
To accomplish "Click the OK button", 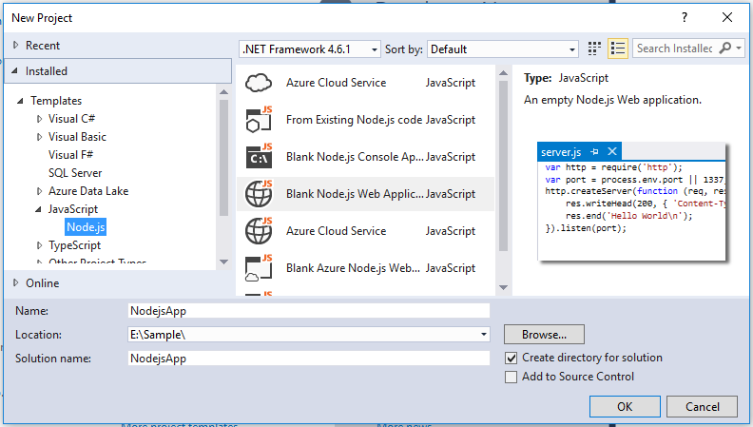I will coord(625,407).
